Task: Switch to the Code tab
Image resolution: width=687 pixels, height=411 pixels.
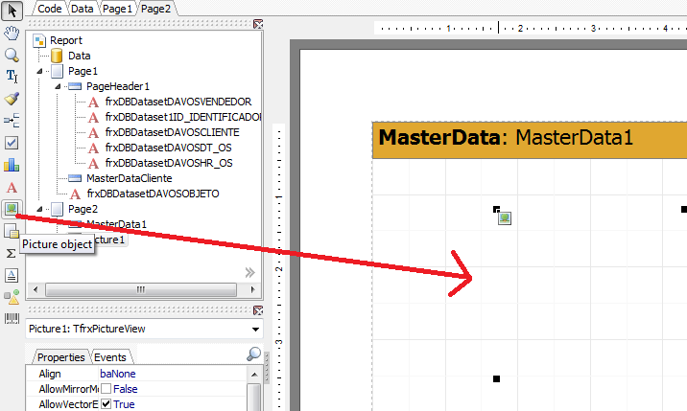Action: pyautogui.click(x=49, y=8)
